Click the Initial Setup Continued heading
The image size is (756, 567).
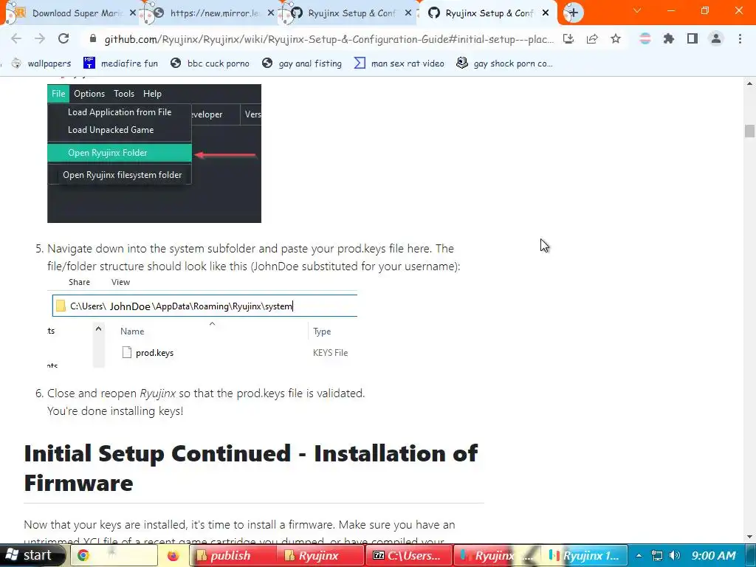point(251,468)
